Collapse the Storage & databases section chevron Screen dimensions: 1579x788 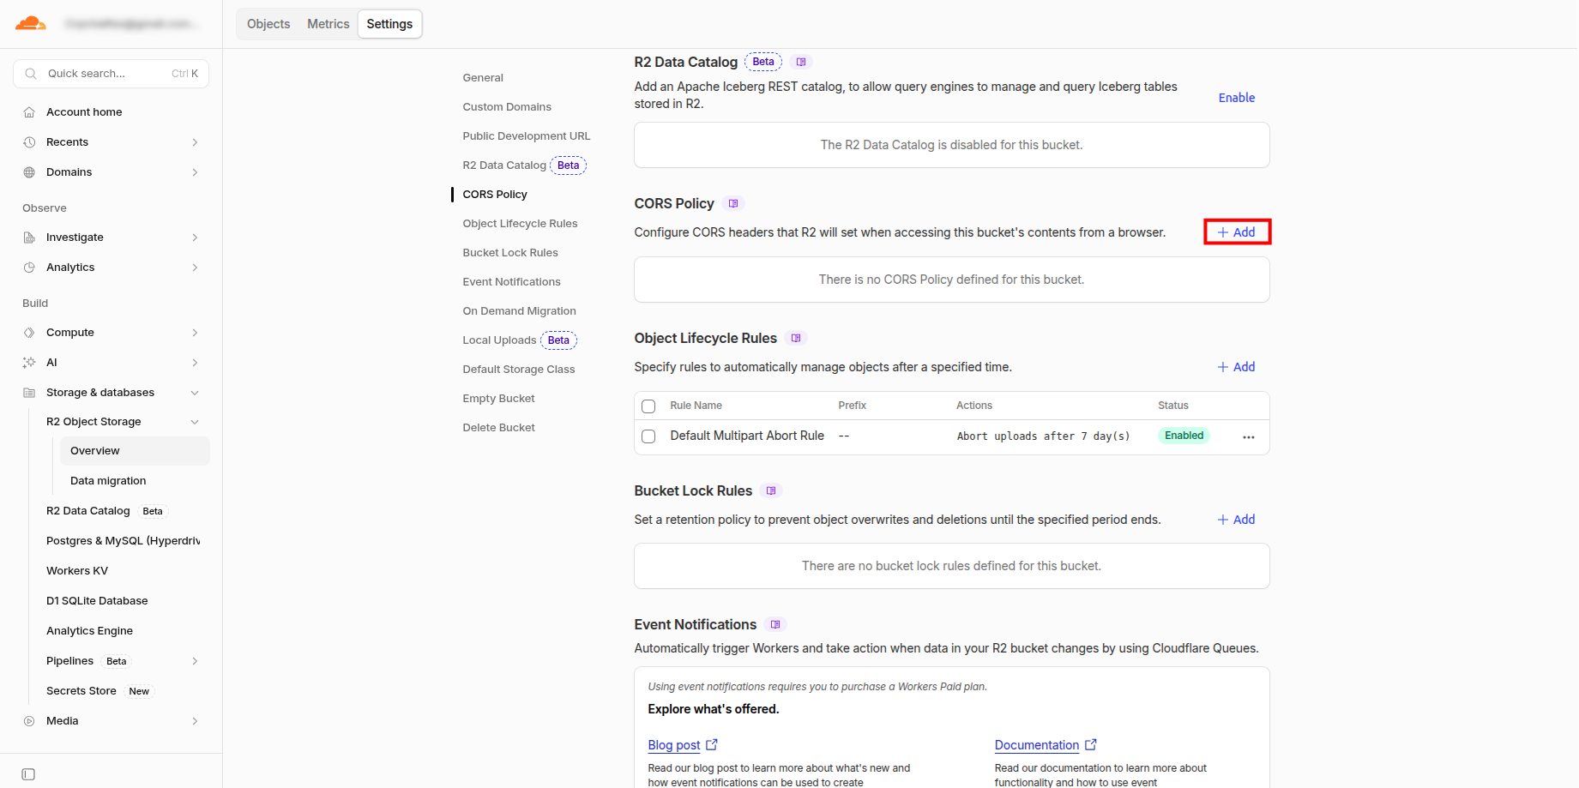coord(195,393)
